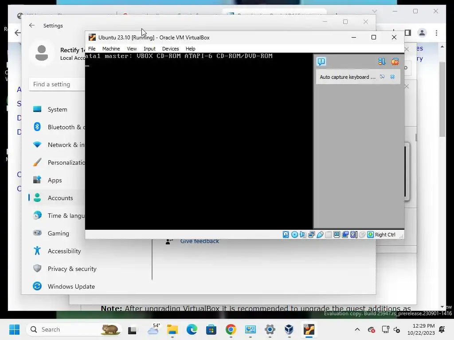Toggle Chrome side panel button

point(408,33)
